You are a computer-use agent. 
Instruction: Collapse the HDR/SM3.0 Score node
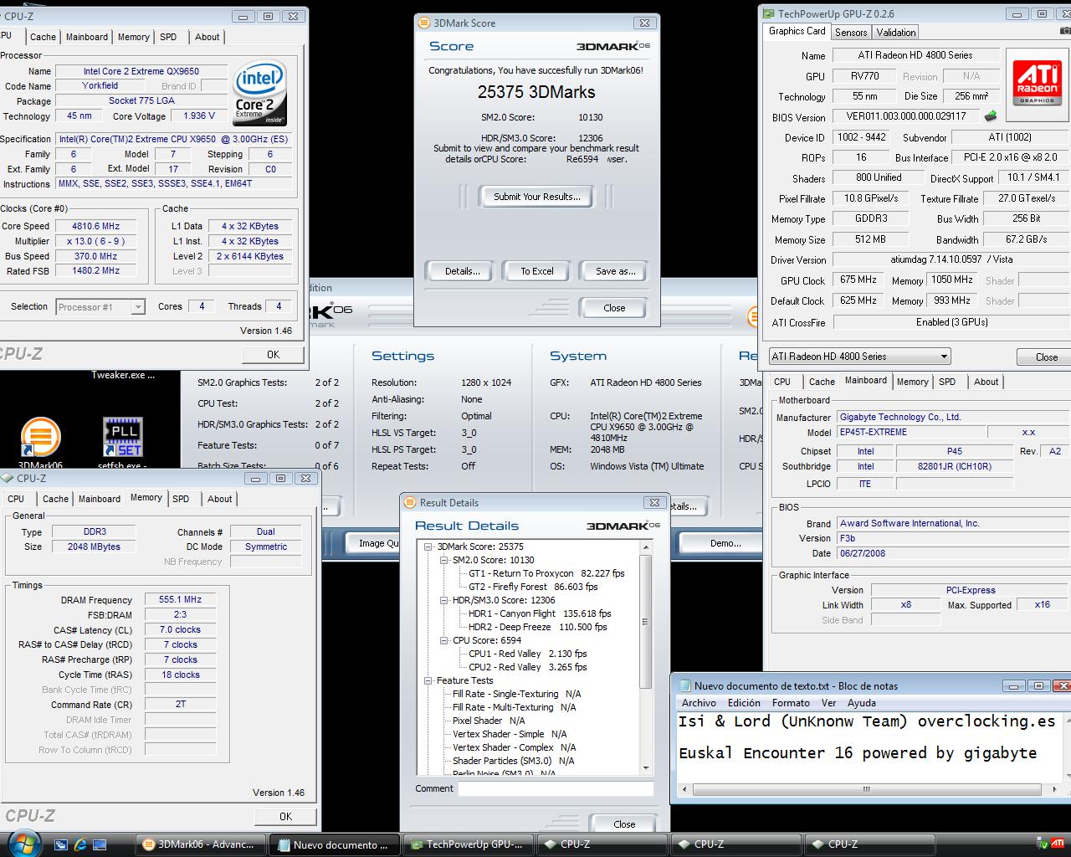(444, 600)
